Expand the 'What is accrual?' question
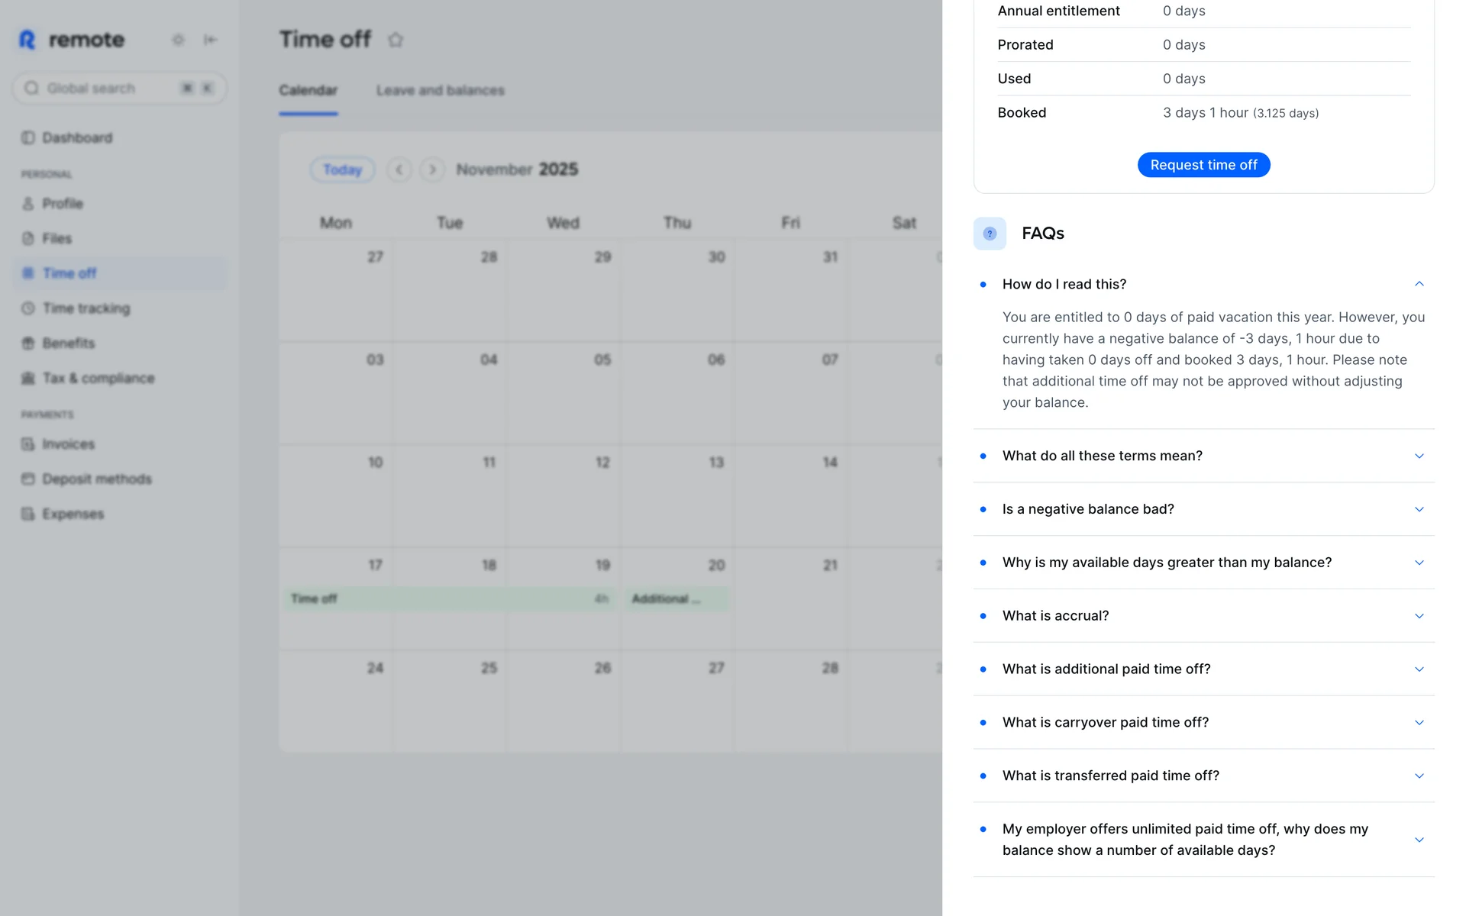The image size is (1466, 916). pos(1419,616)
